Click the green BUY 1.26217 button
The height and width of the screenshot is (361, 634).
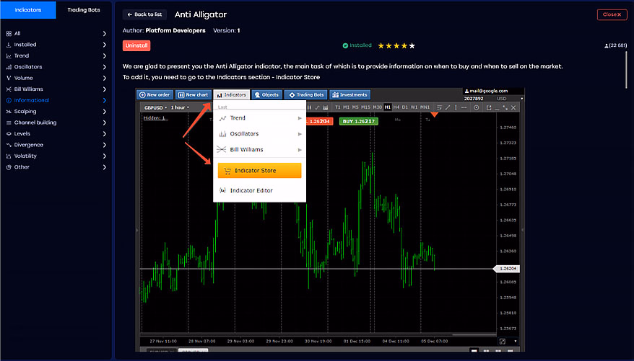[359, 121]
